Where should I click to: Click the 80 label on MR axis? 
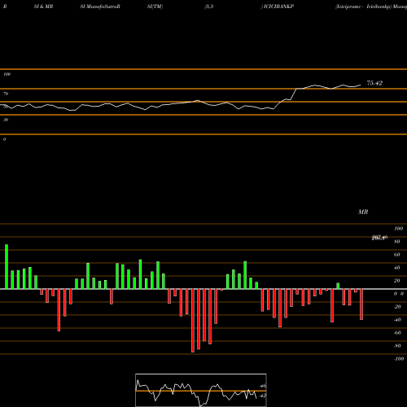(397, 242)
